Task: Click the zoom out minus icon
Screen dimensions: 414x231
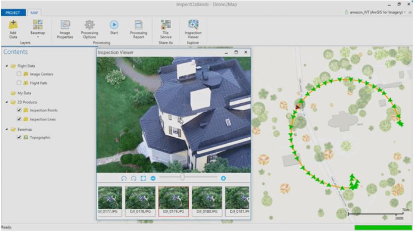Action: (x=153, y=178)
